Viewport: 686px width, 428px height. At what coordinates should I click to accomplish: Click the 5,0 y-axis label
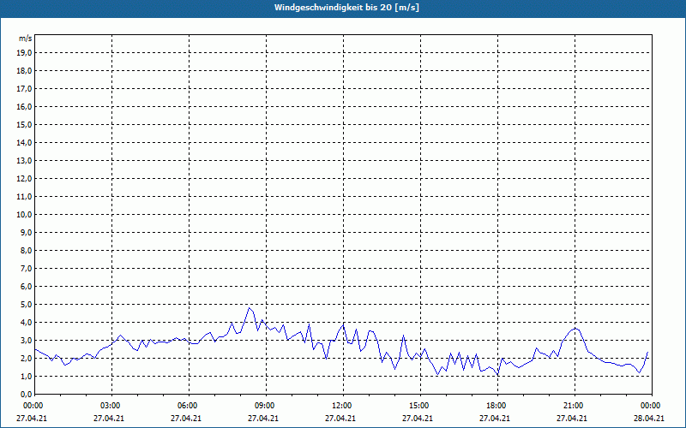[27, 305]
